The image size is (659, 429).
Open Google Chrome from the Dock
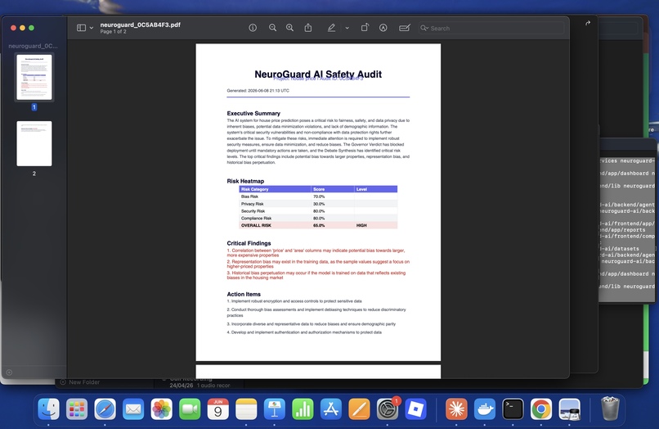541,409
